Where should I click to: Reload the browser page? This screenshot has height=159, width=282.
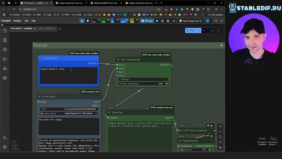point(14,9)
